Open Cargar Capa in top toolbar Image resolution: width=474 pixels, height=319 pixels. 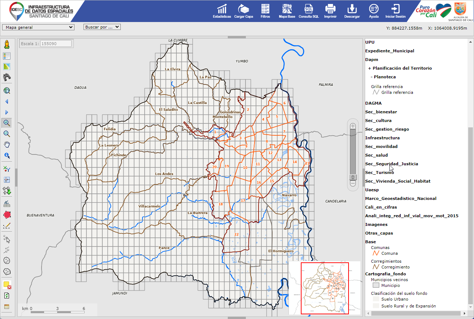click(244, 11)
